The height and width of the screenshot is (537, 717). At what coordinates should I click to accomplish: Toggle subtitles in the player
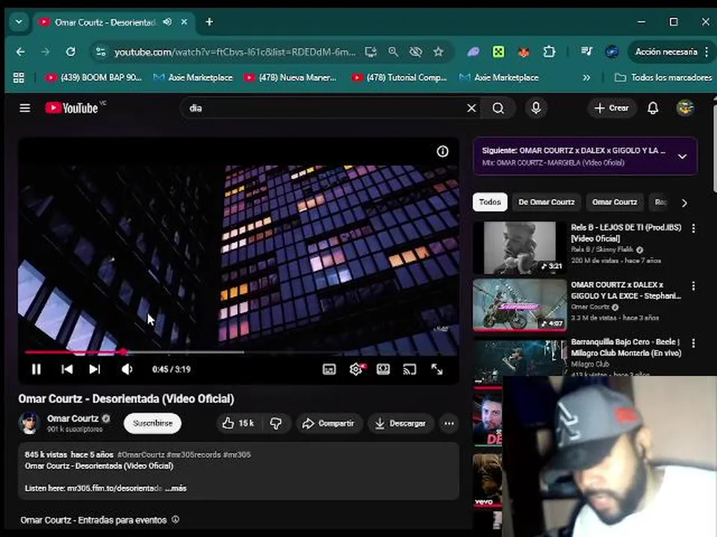tap(329, 369)
